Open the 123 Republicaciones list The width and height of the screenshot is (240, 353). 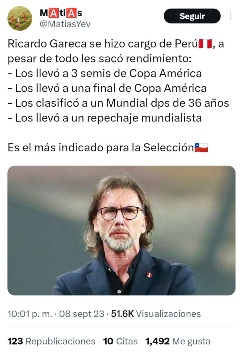[x=51, y=341]
